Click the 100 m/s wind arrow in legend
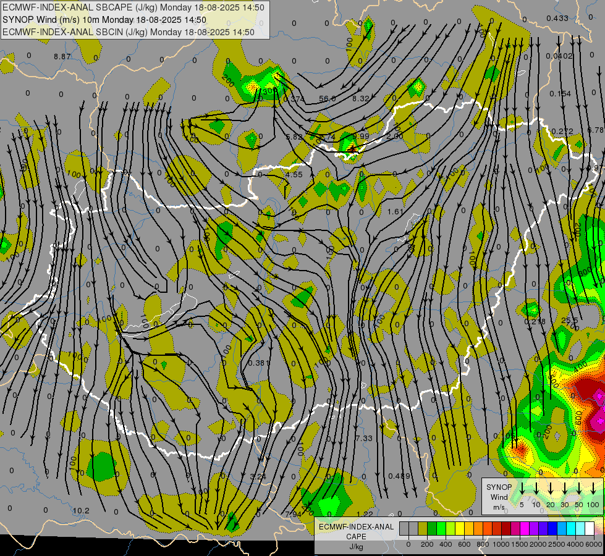The height and width of the screenshot is (556, 605). click(x=593, y=489)
